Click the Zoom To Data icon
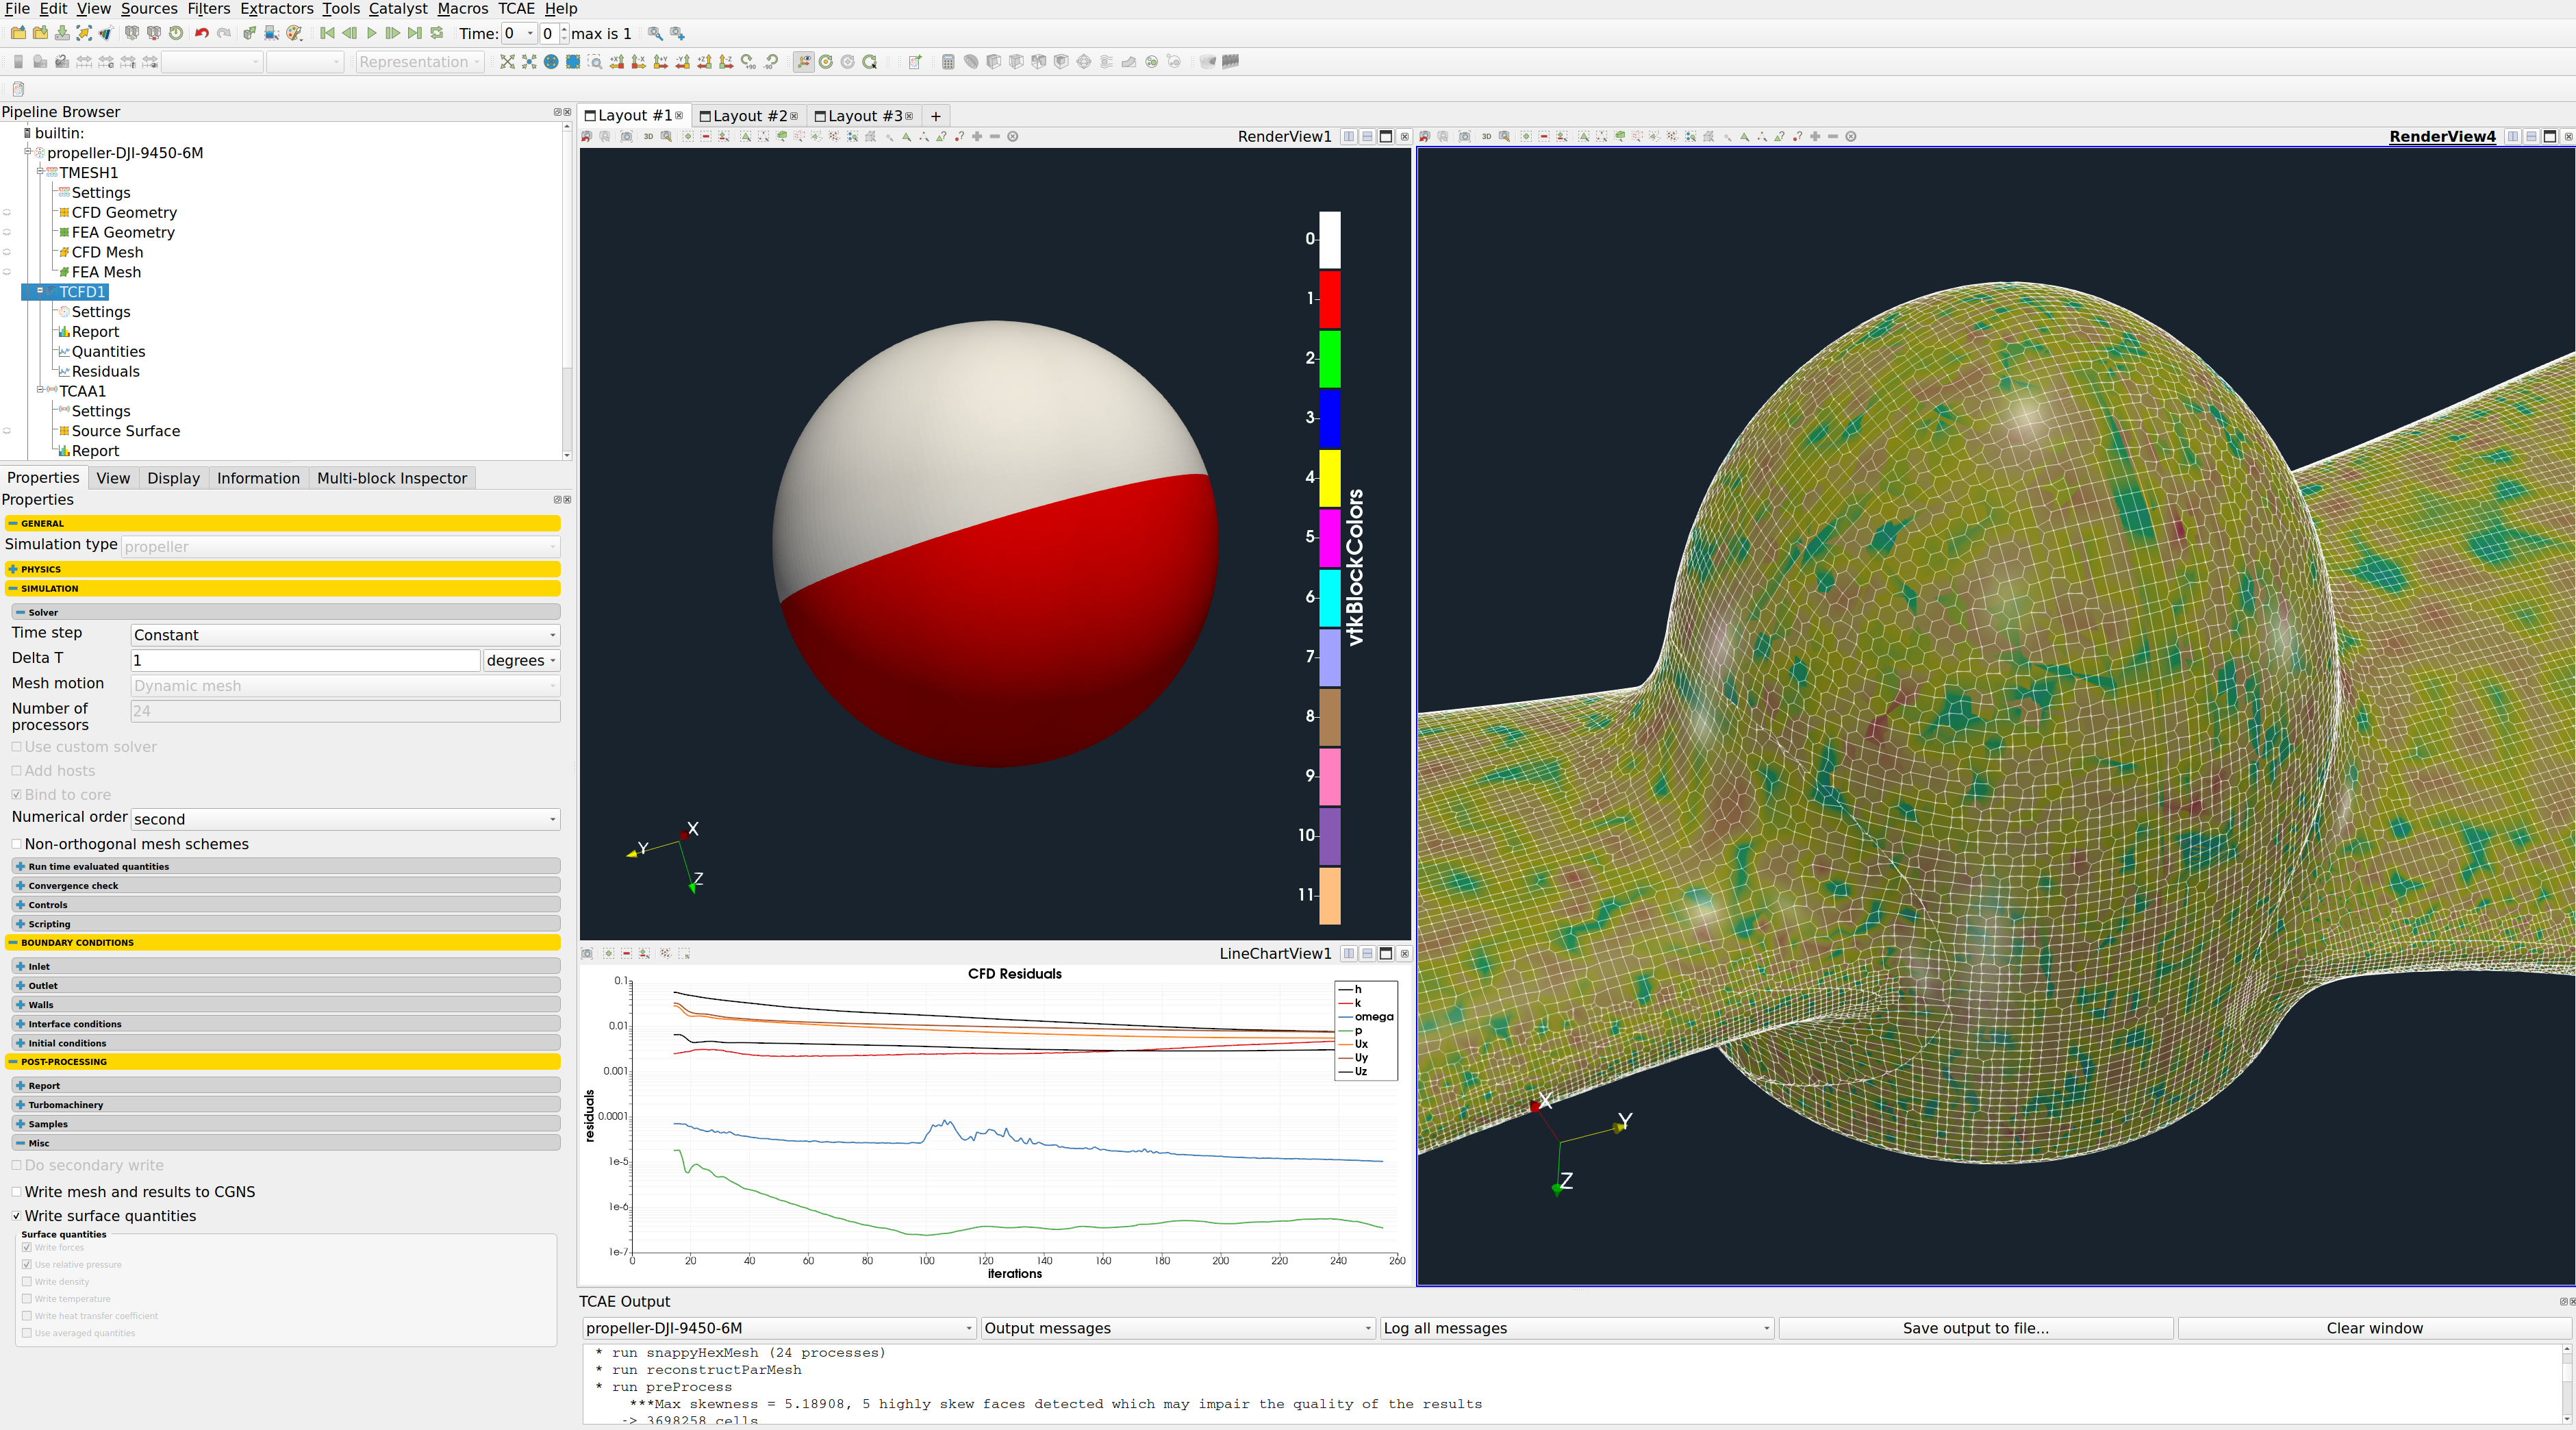Screen dimensions: 2576x1430 529,62
